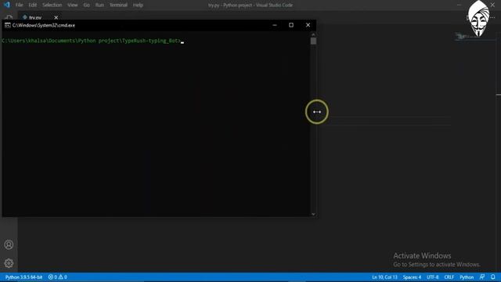501x282 pixels.
Task: Select Python language mode in status bar
Action: click(x=467, y=277)
